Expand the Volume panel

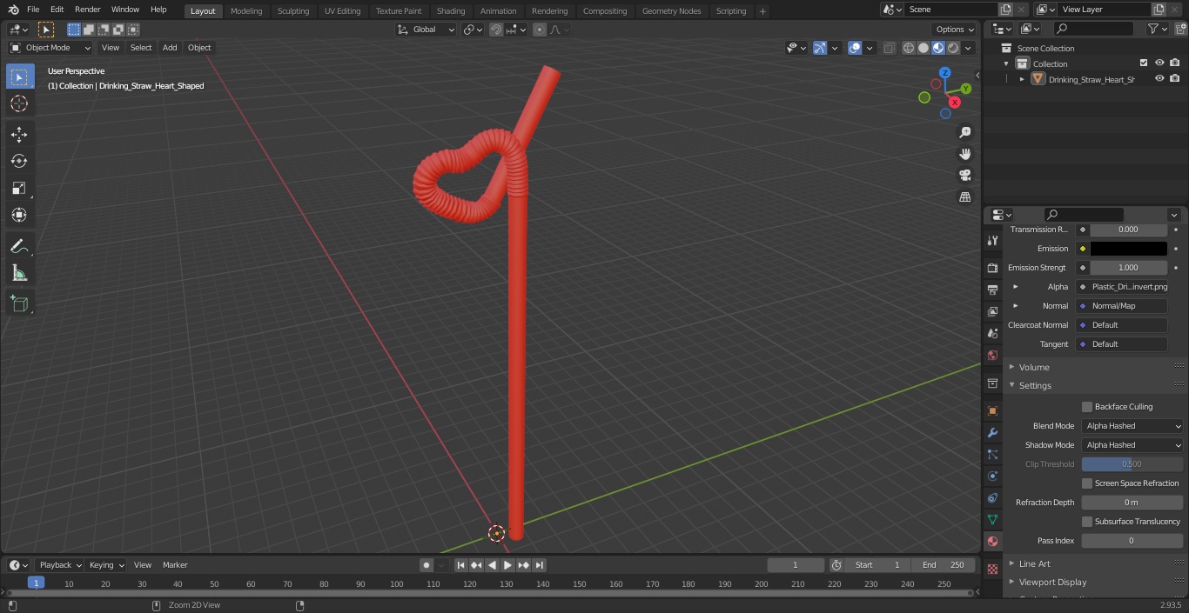pyautogui.click(x=1012, y=367)
